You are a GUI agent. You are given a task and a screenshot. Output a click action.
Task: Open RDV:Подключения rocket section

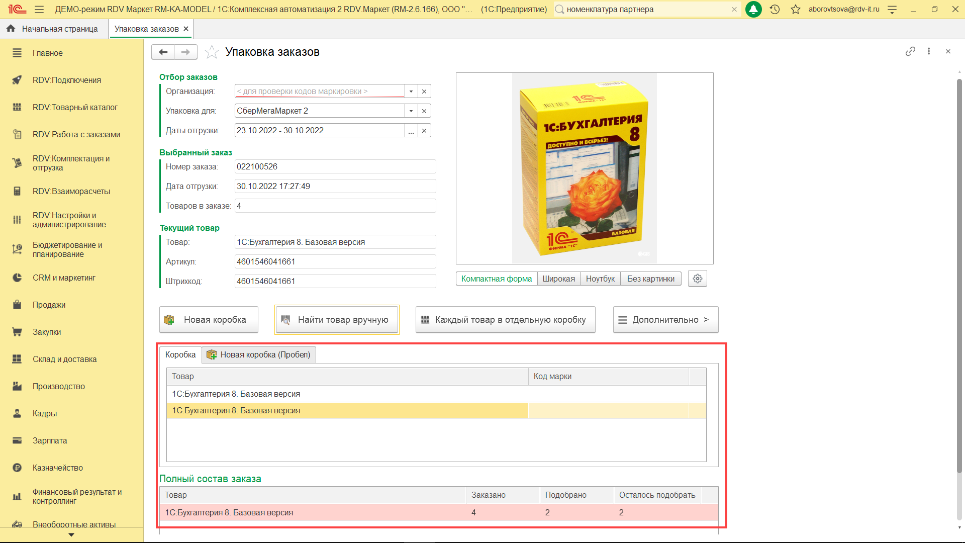(66, 80)
